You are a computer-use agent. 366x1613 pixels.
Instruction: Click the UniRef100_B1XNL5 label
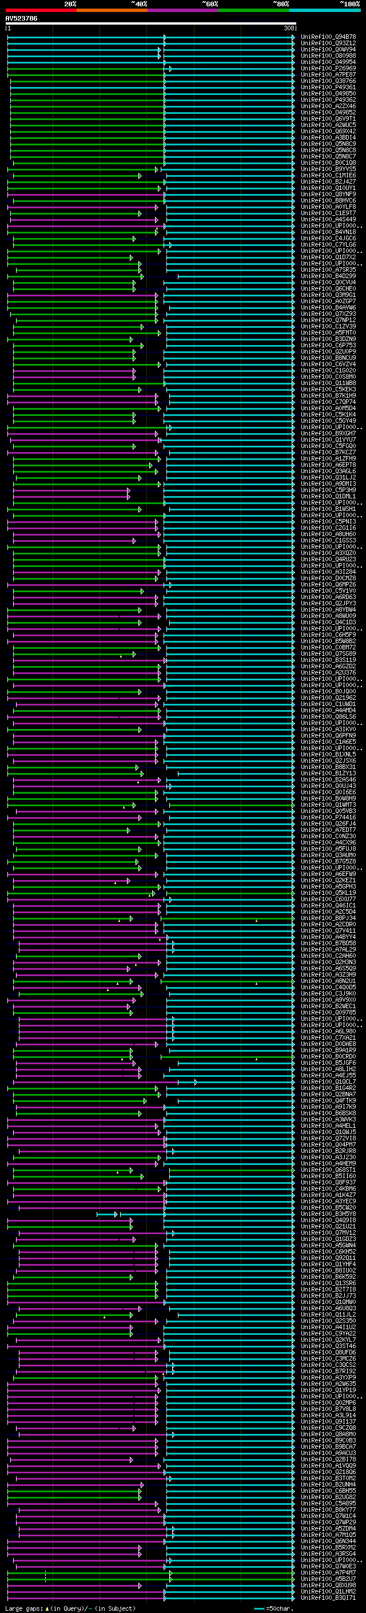coord(328,755)
